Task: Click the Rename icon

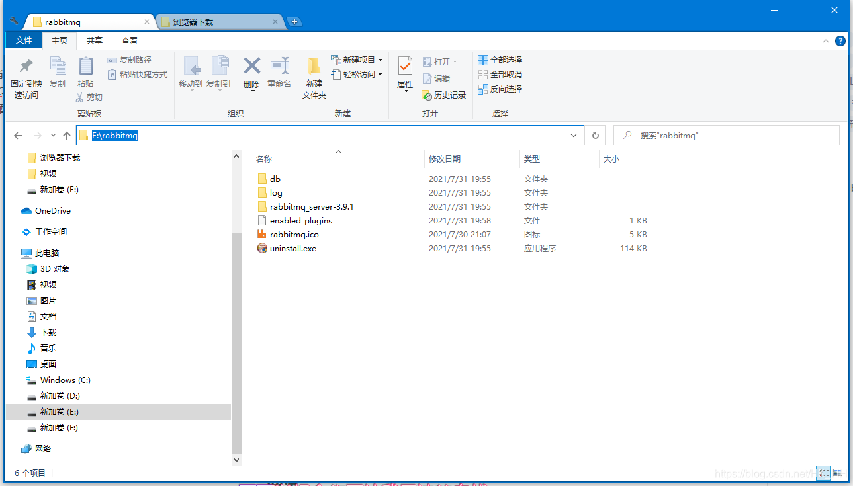Action: (279, 65)
